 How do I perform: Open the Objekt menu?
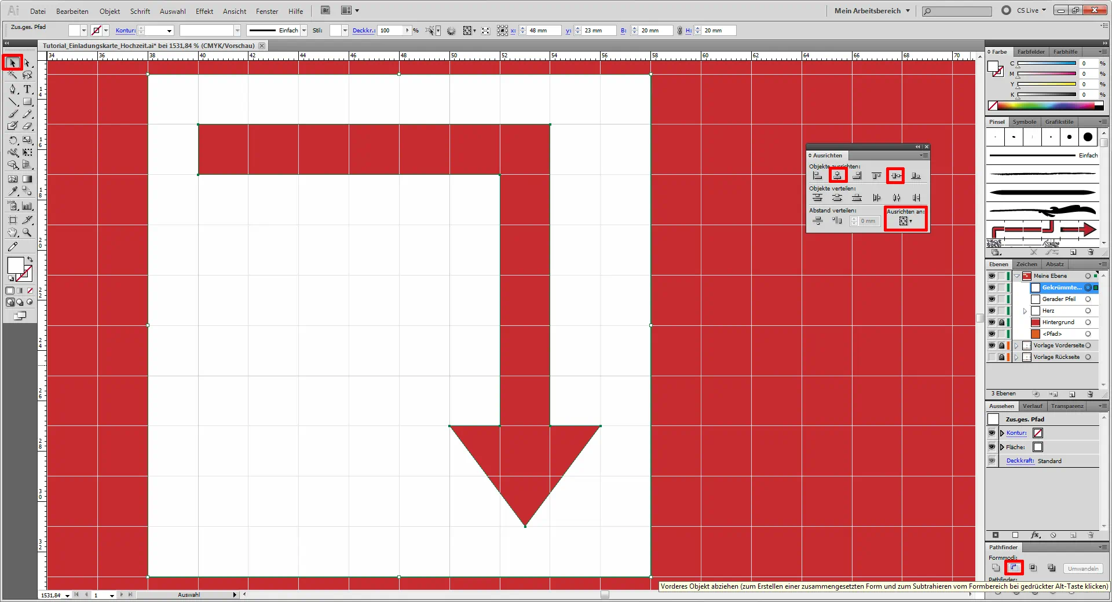[109, 11]
